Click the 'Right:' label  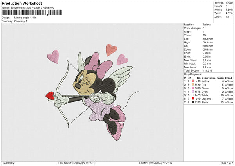click(x=187, y=42)
